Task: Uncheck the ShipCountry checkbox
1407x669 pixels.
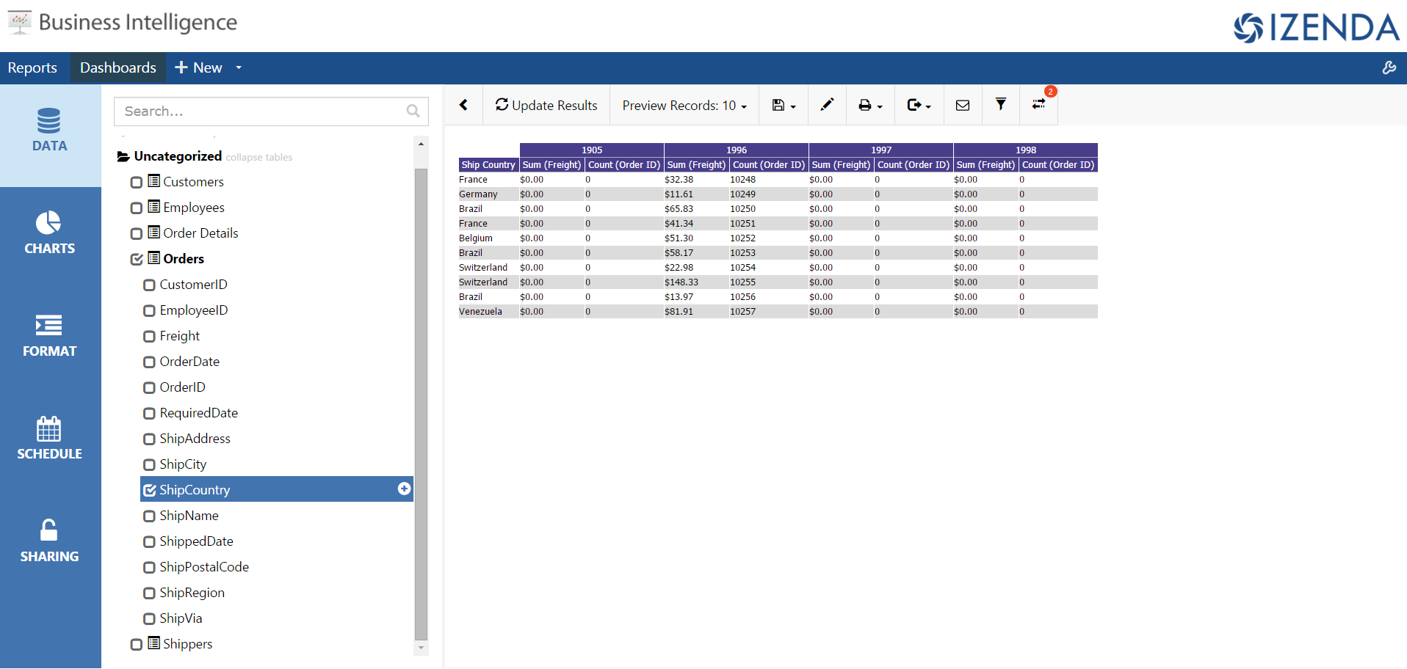Action: tap(149, 490)
